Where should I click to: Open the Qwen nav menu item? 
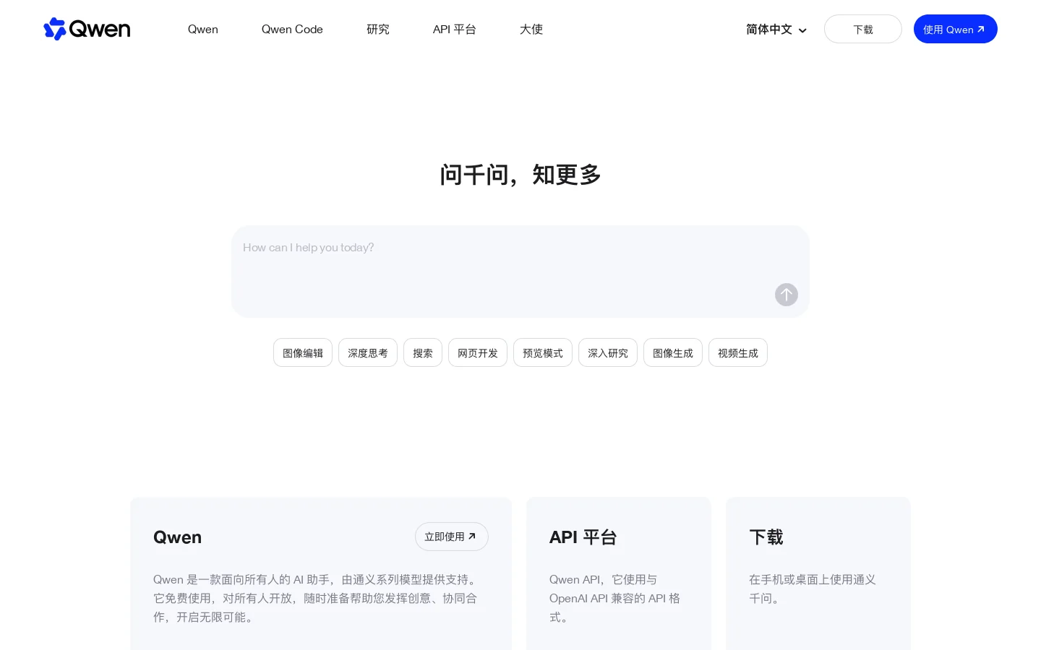203,29
